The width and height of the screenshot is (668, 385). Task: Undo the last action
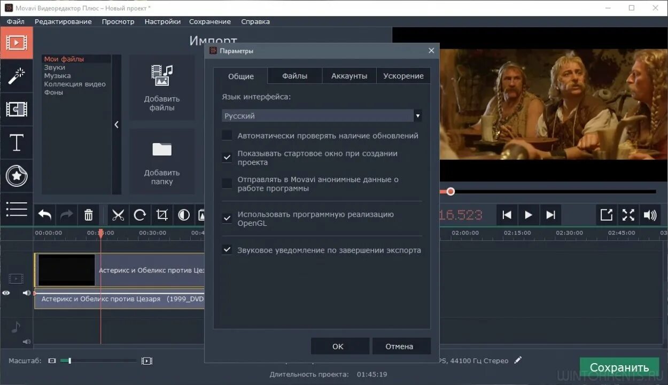(45, 215)
